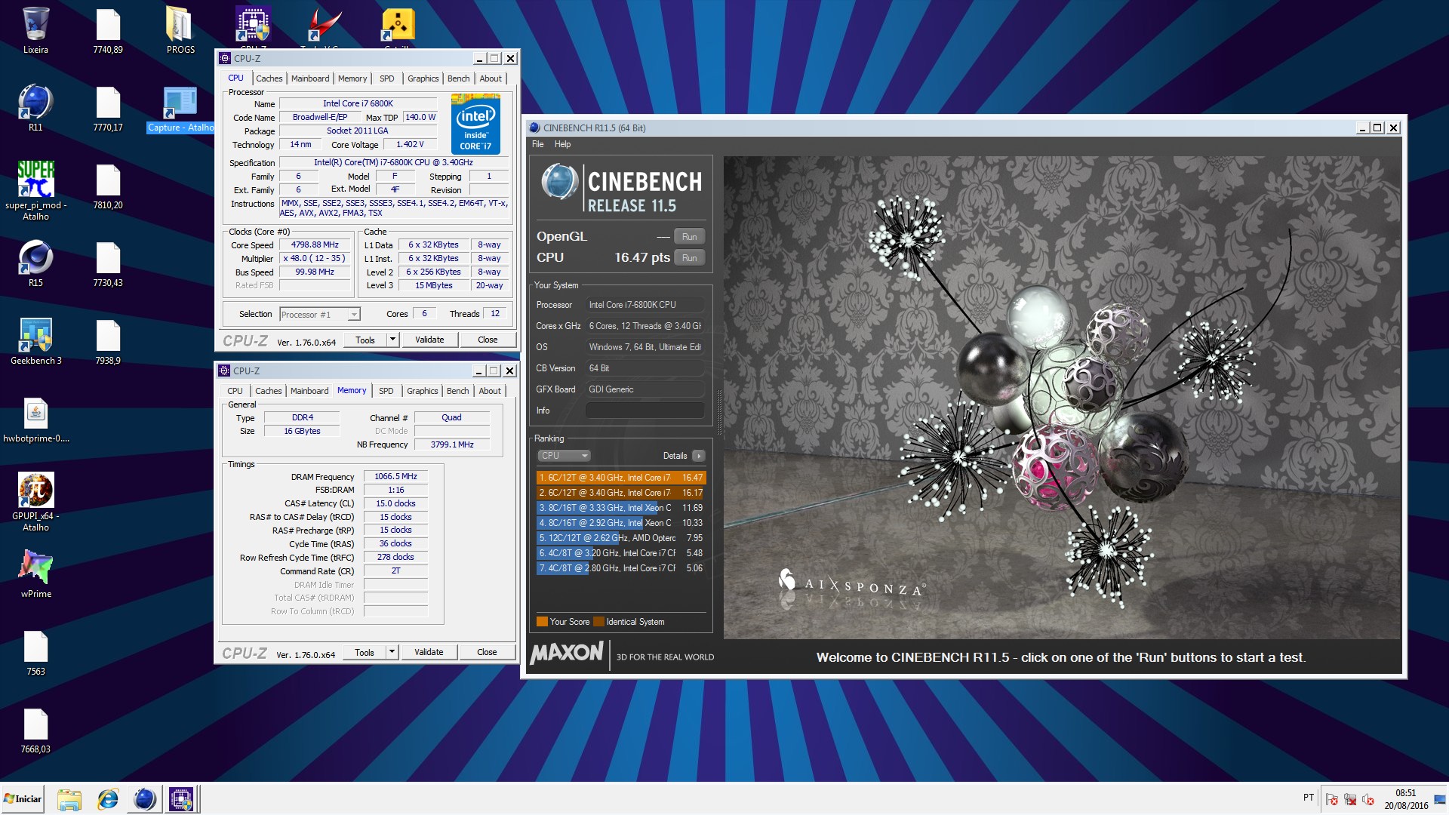This screenshot has height=815, width=1449.
Task: Select the 7740,89 file icon
Action: click(x=108, y=24)
